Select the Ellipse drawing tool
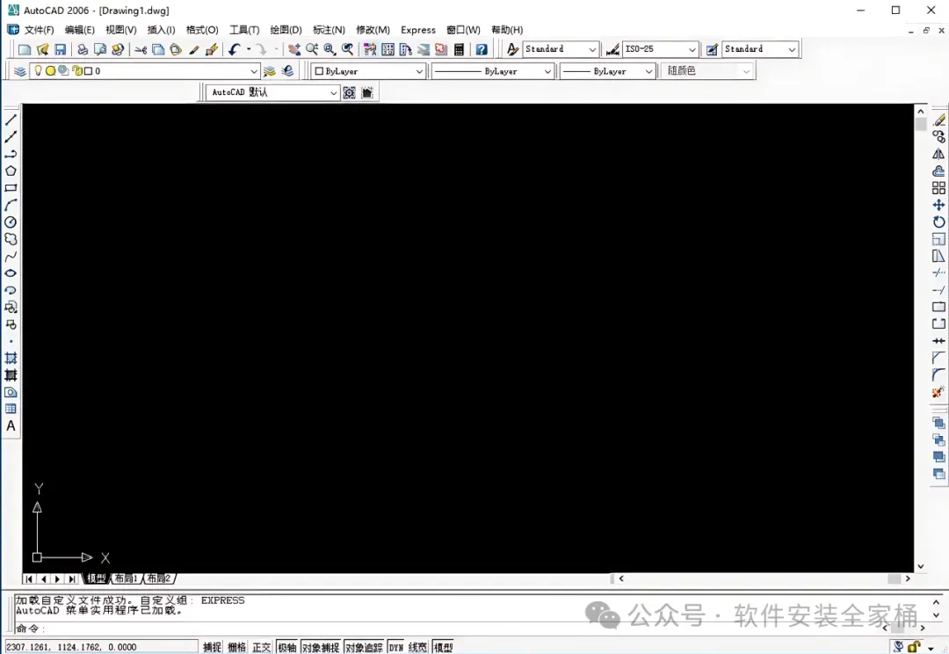 pyautogui.click(x=11, y=273)
